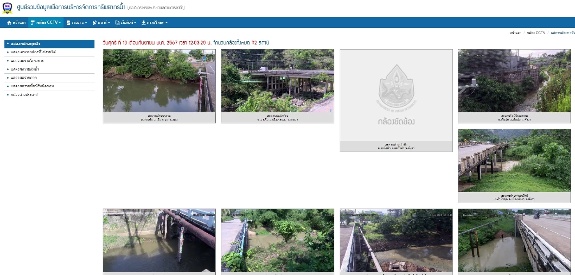The image size is (575, 275).
Task: Click the documents icon beside เว็บลิงค์
Action: tap(117, 23)
